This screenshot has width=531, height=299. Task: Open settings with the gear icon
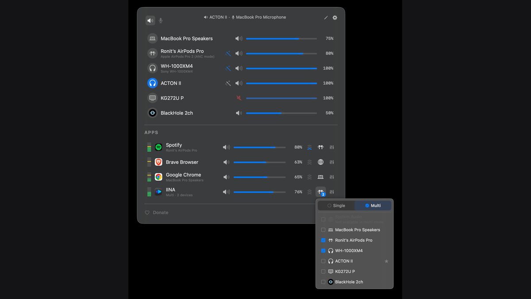pyautogui.click(x=335, y=18)
